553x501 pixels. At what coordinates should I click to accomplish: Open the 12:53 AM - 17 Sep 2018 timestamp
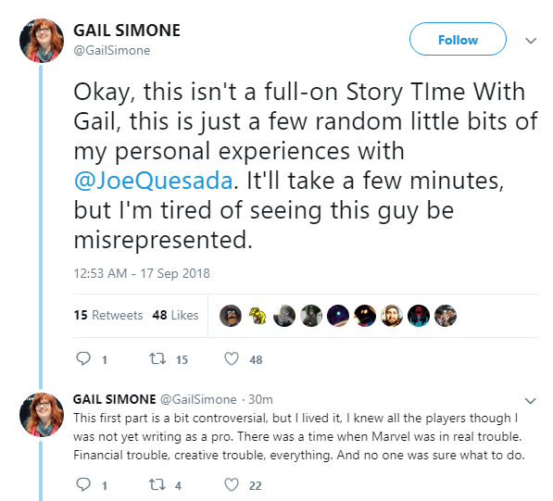(142, 273)
